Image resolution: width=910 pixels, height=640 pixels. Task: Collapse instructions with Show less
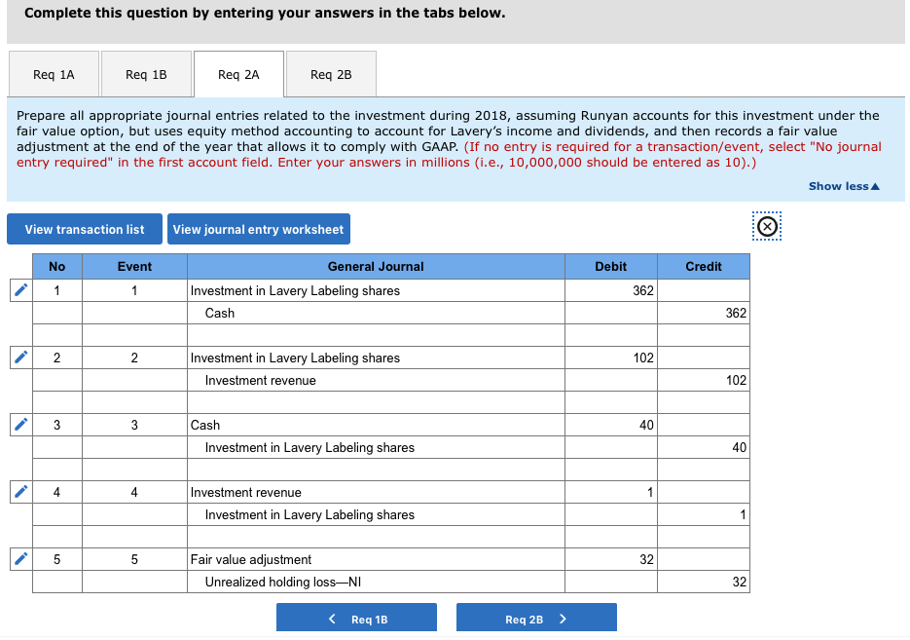click(x=844, y=186)
